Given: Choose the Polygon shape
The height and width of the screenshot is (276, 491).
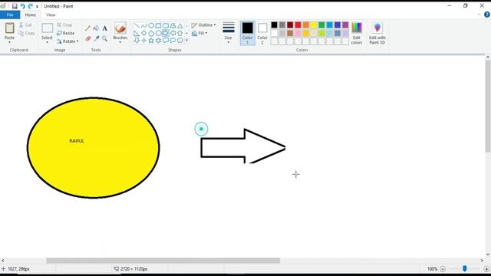Looking at the screenshot, I should 173,25.
